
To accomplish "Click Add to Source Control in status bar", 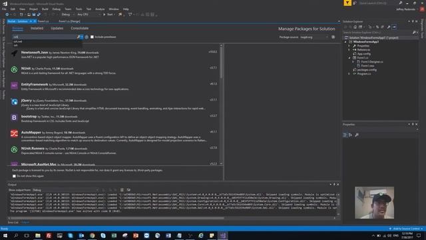I will 406,229.
